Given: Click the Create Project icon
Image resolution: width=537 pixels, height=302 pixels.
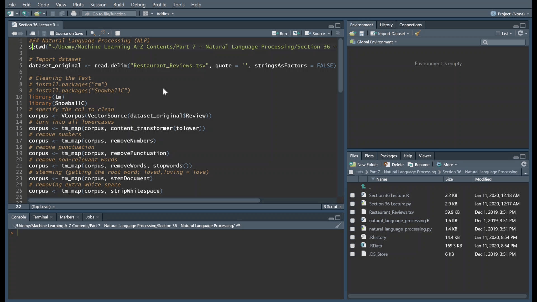Looking at the screenshot, I should [26, 14].
